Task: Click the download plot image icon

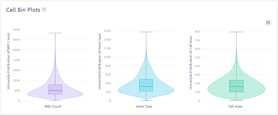Action: point(268,23)
